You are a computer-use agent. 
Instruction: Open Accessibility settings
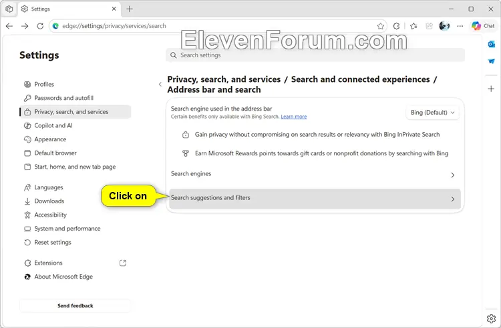click(x=75, y=215)
